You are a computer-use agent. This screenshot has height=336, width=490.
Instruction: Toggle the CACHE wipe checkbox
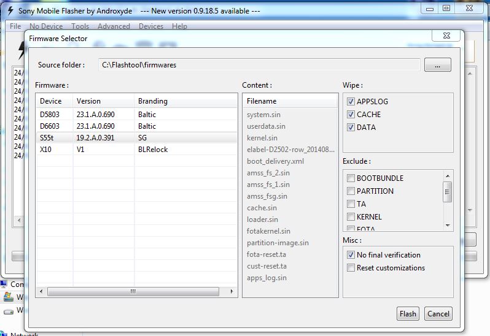point(351,115)
